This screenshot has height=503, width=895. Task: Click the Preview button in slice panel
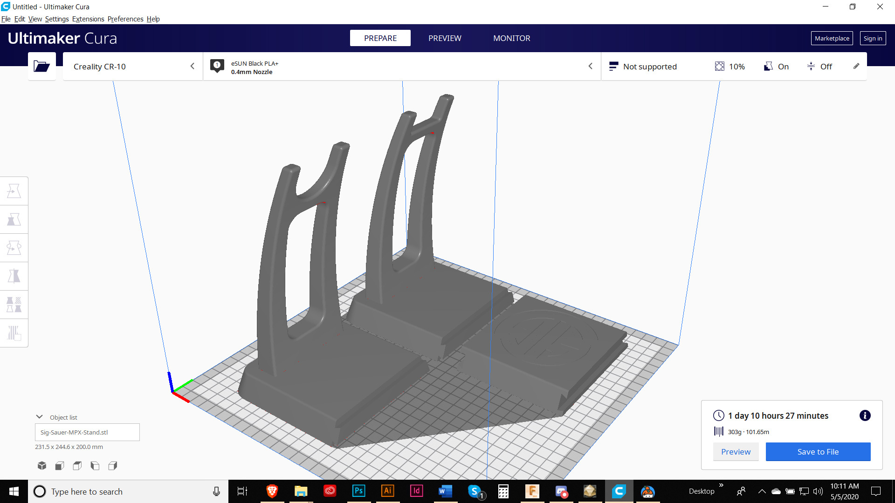pyautogui.click(x=736, y=452)
